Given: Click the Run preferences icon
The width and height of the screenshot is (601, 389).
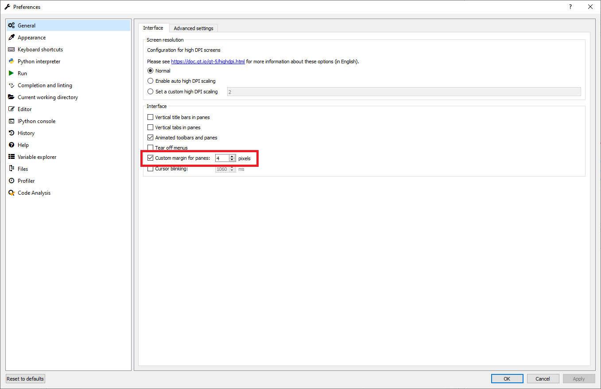Looking at the screenshot, I should coord(12,73).
